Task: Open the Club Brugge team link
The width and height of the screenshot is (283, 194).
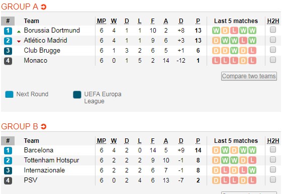Action: point(42,51)
